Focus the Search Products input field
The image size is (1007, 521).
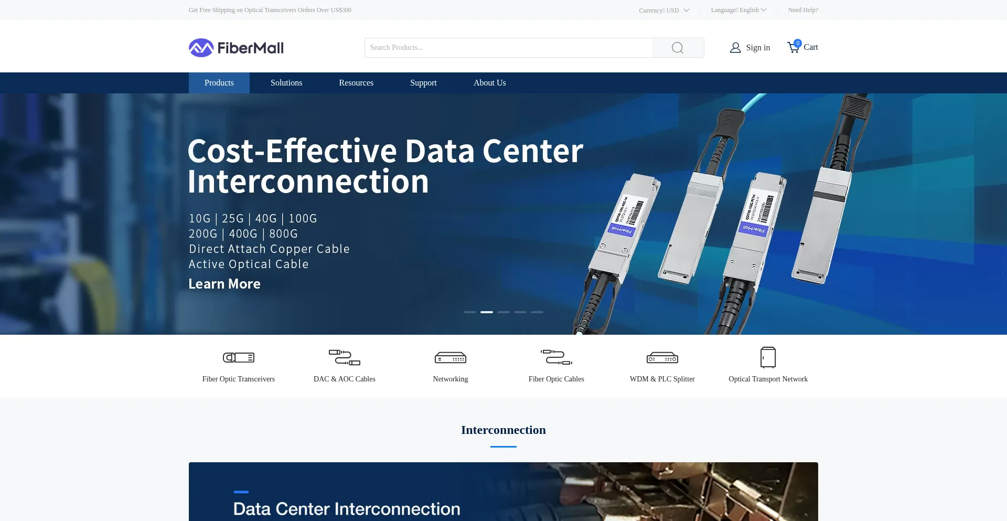[x=509, y=48]
